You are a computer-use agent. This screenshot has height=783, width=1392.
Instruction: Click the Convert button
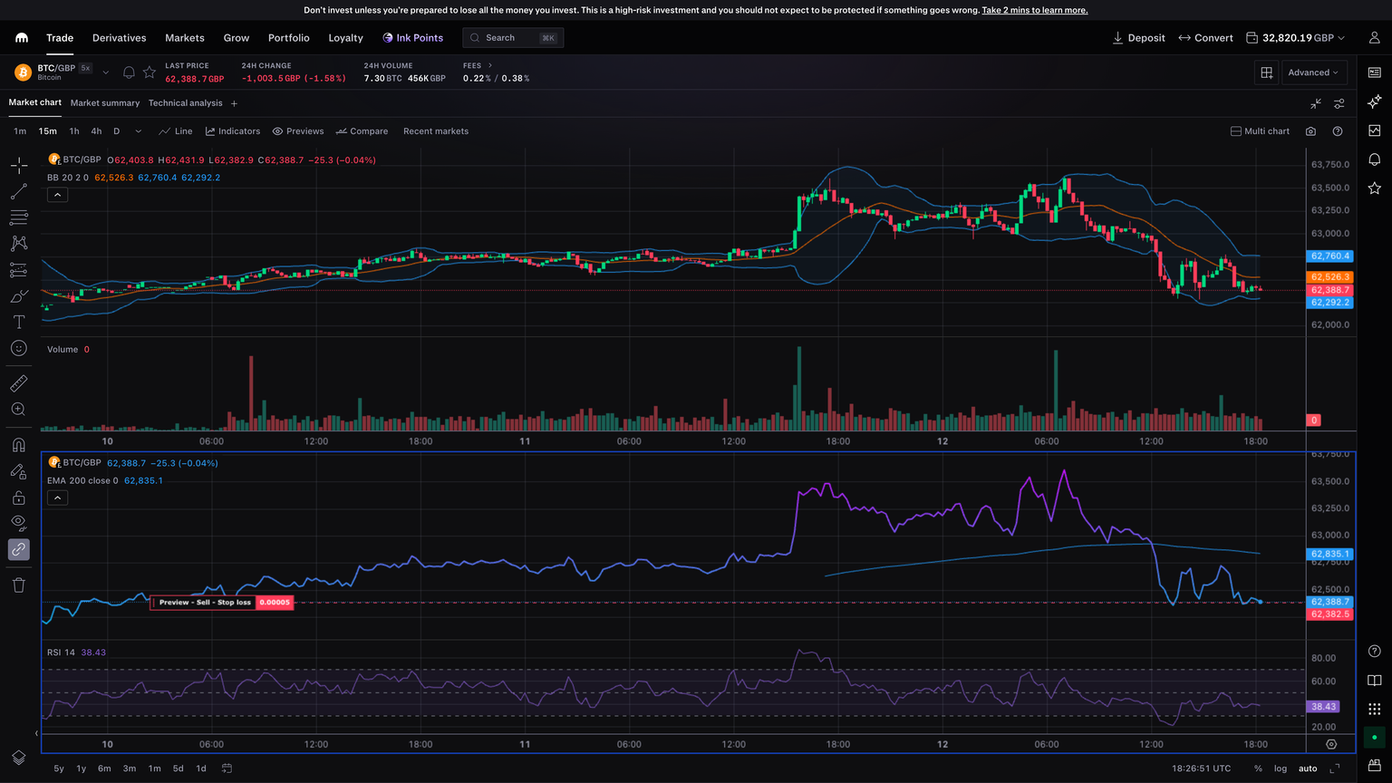click(1206, 38)
